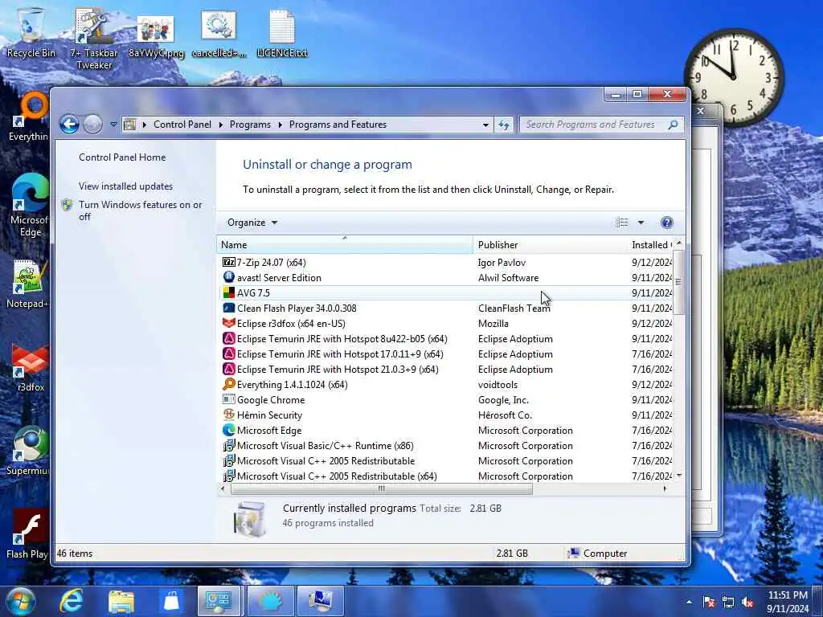Open the Help question mark icon
This screenshot has width=823, height=617.
pos(666,223)
